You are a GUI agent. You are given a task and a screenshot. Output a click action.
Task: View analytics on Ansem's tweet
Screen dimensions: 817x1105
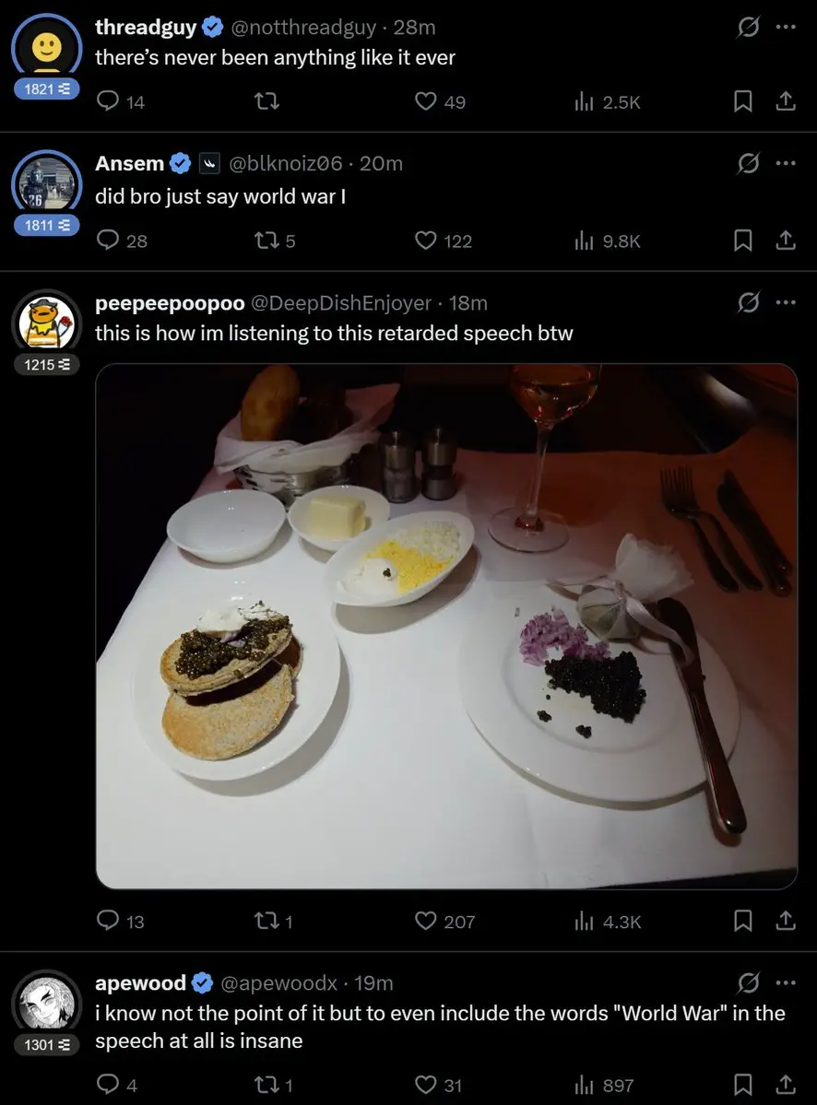[608, 241]
